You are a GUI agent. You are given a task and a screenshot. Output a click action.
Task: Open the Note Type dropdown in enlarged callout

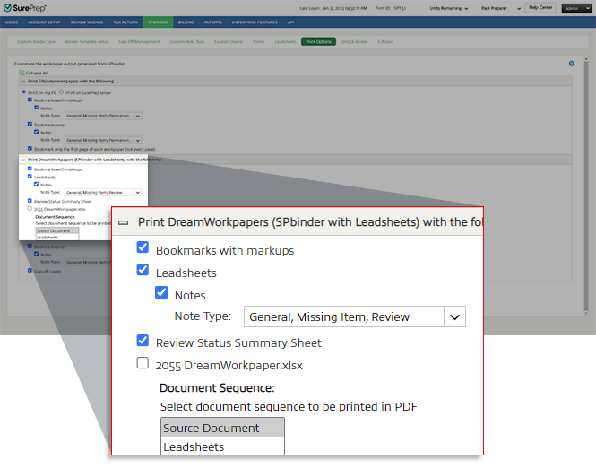(455, 316)
